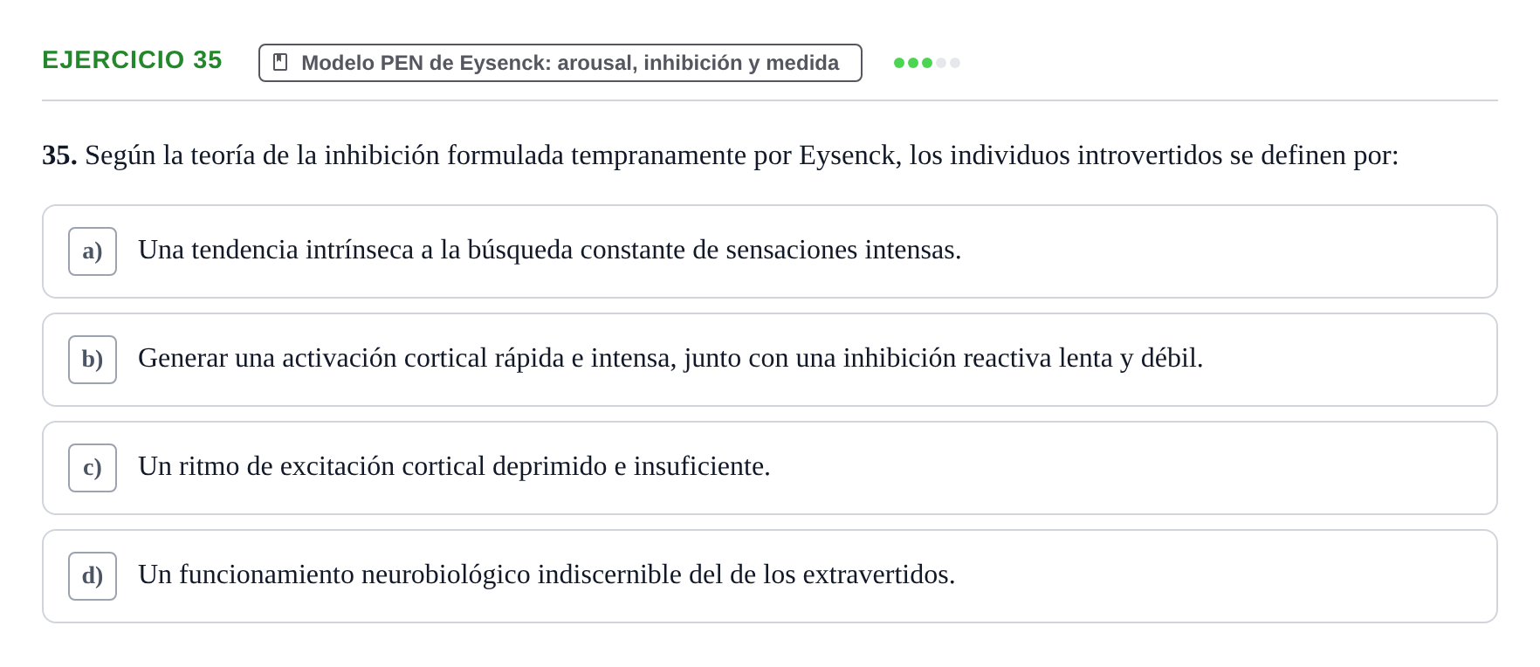Select answer letter a)

click(93, 251)
